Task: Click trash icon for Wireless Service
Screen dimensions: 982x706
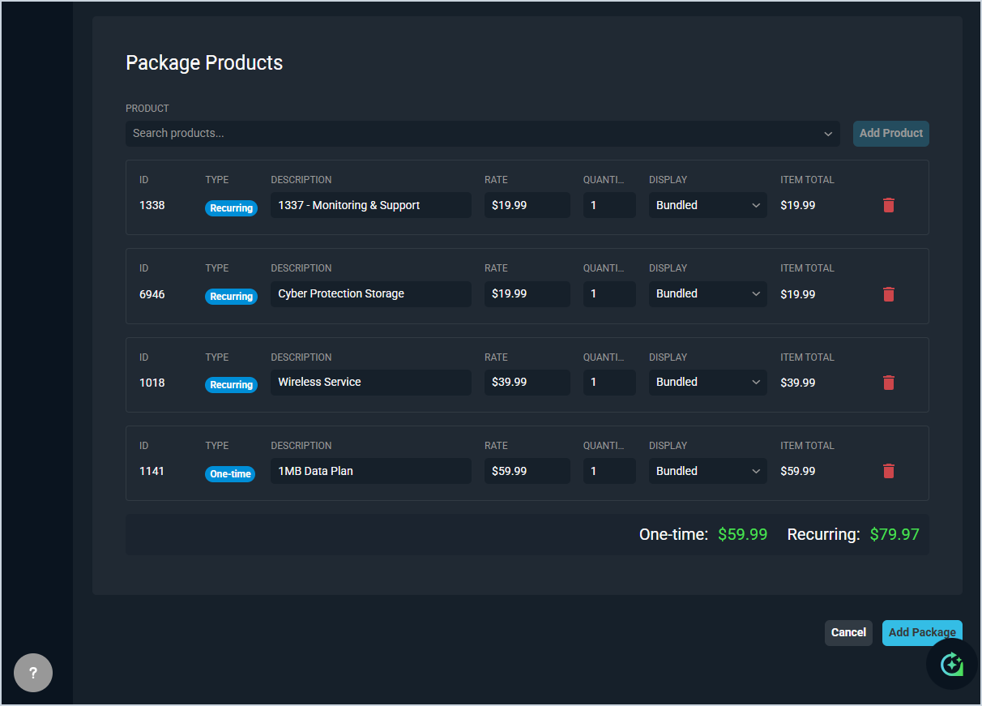Action: coord(888,383)
